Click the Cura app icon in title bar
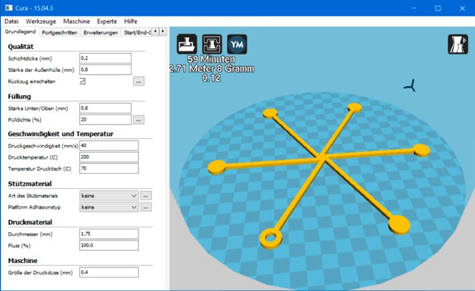 click(9, 8)
